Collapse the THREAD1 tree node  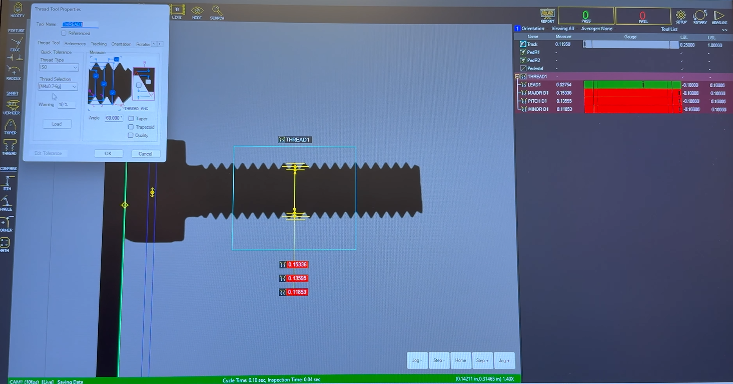click(517, 77)
